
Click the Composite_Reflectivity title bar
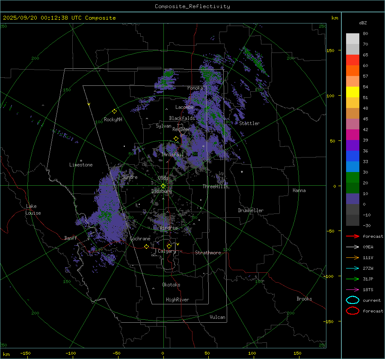(x=192, y=6)
